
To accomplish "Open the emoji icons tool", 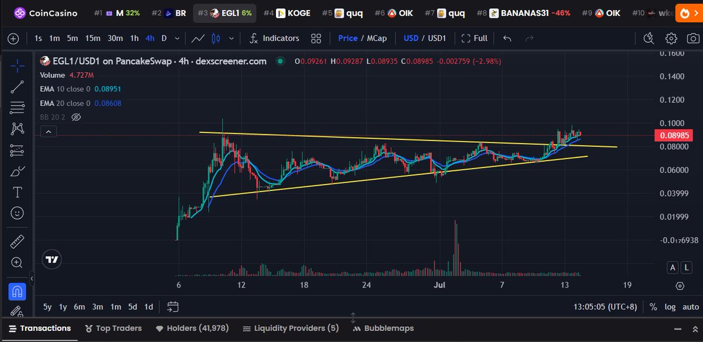I will tap(18, 213).
